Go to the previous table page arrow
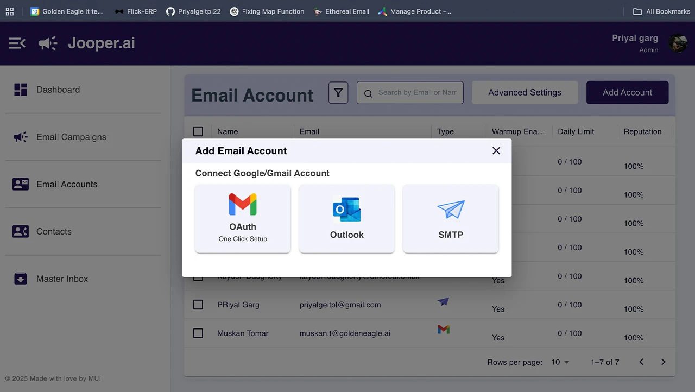This screenshot has height=392, width=695. click(x=641, y=362)
